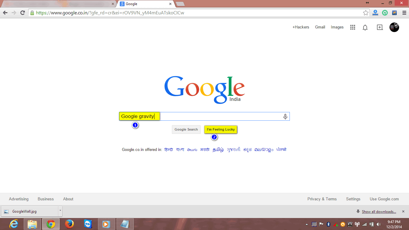
Task: Reload the current page
Action: click(x=22, y=13)
